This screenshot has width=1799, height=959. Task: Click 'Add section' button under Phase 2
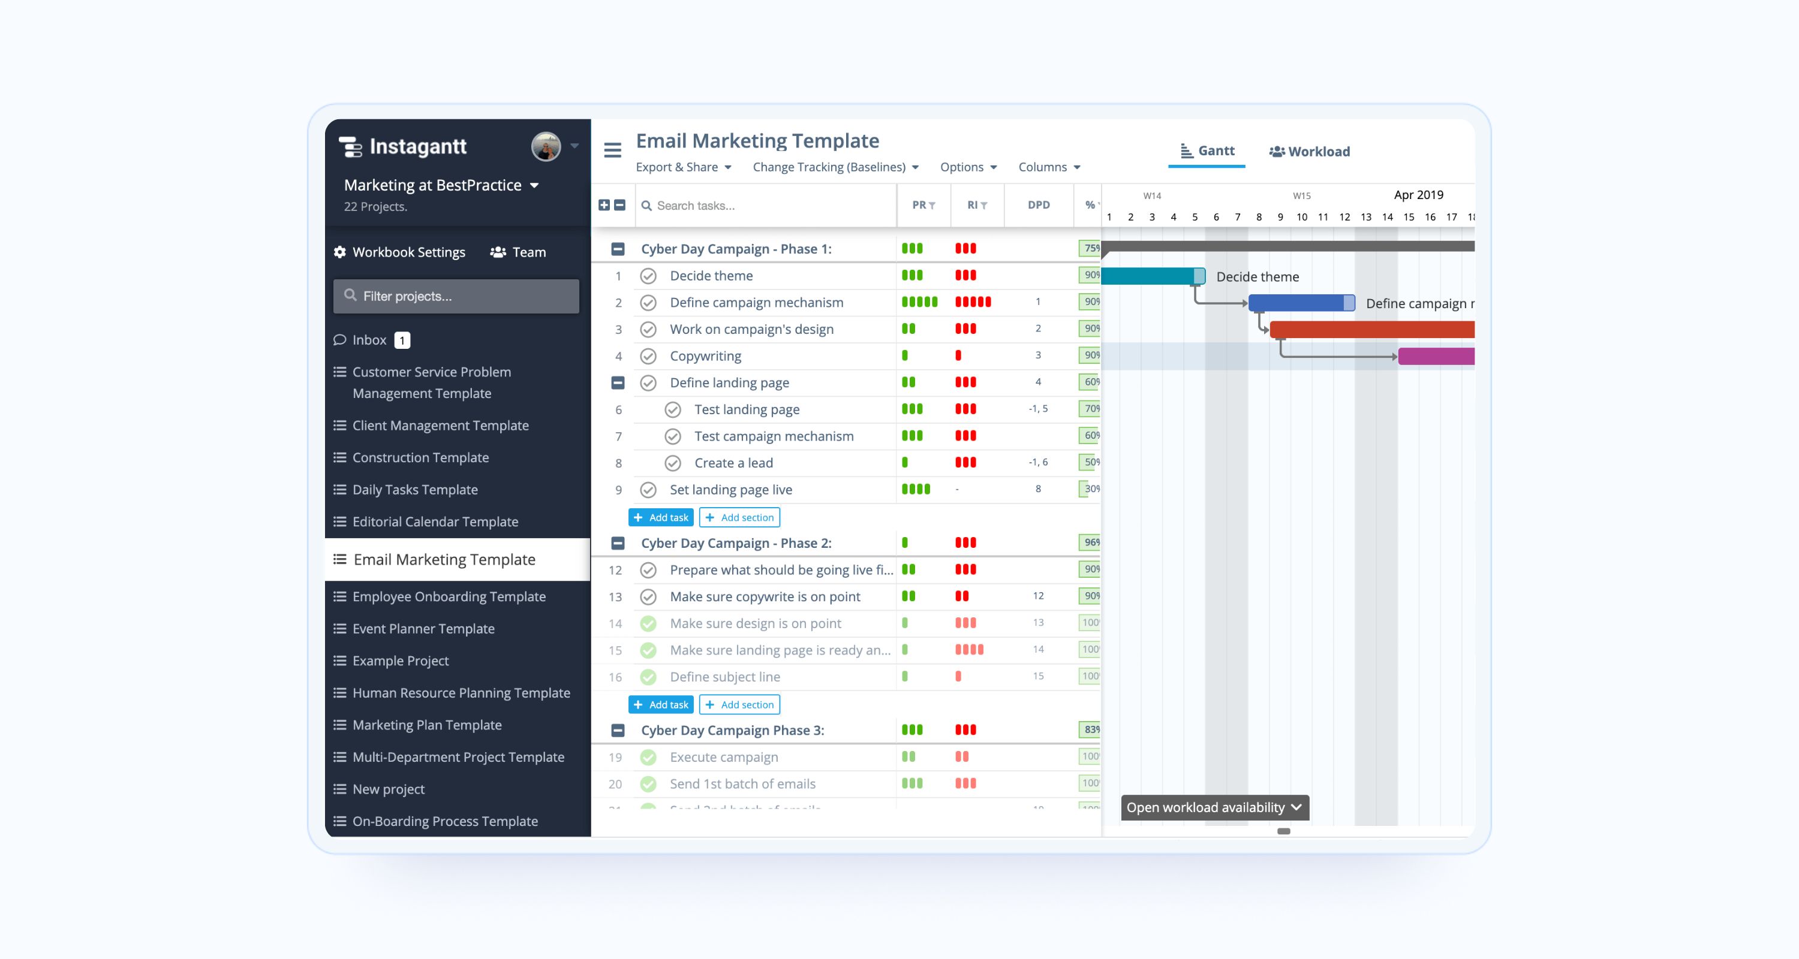coord(739,704)
